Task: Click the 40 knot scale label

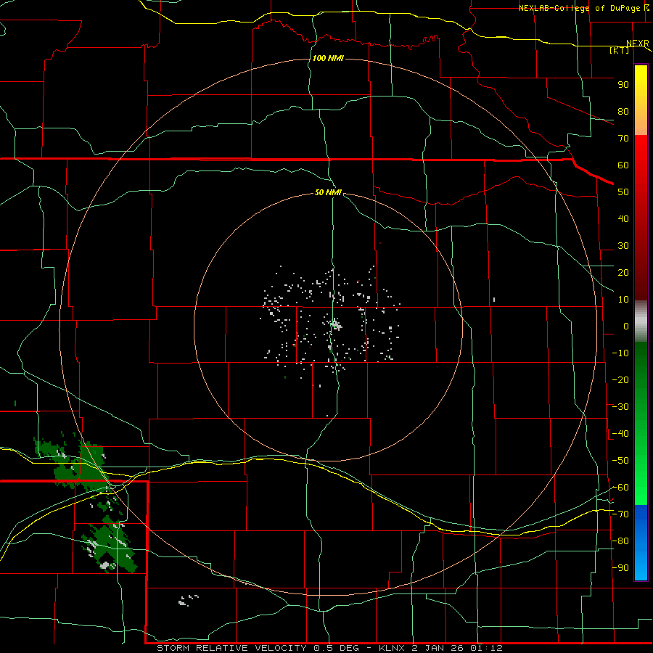Action: [623, 218]
